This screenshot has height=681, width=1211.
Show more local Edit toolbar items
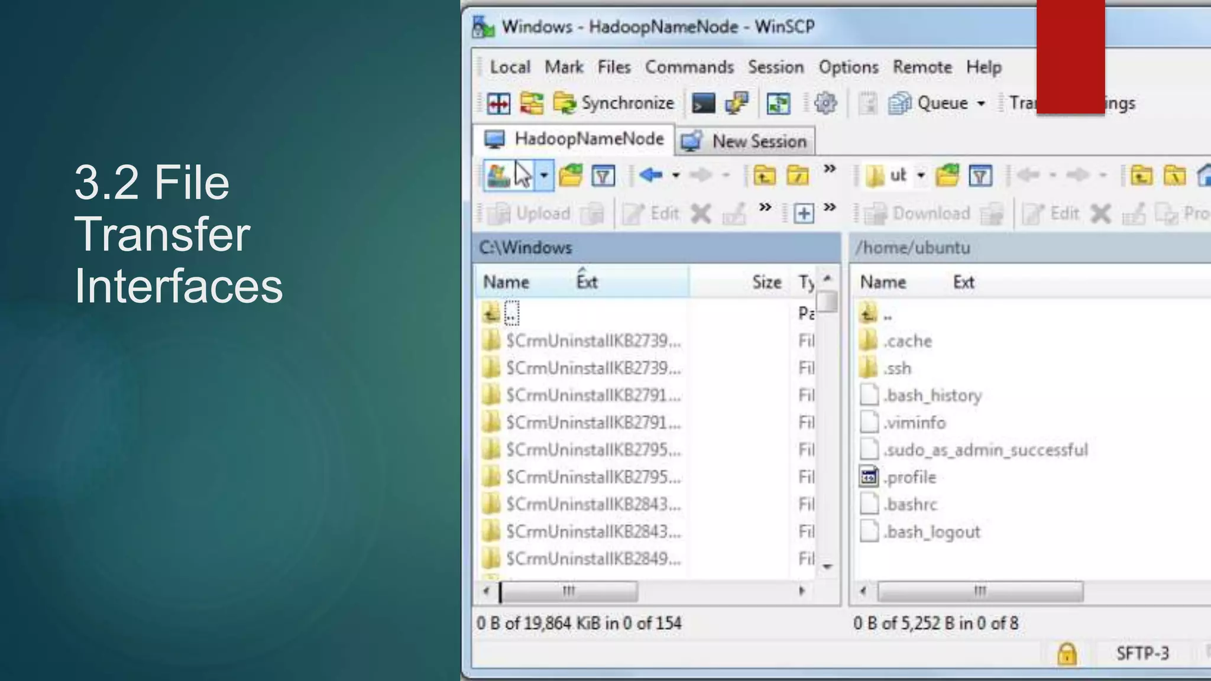coord(765,207)
